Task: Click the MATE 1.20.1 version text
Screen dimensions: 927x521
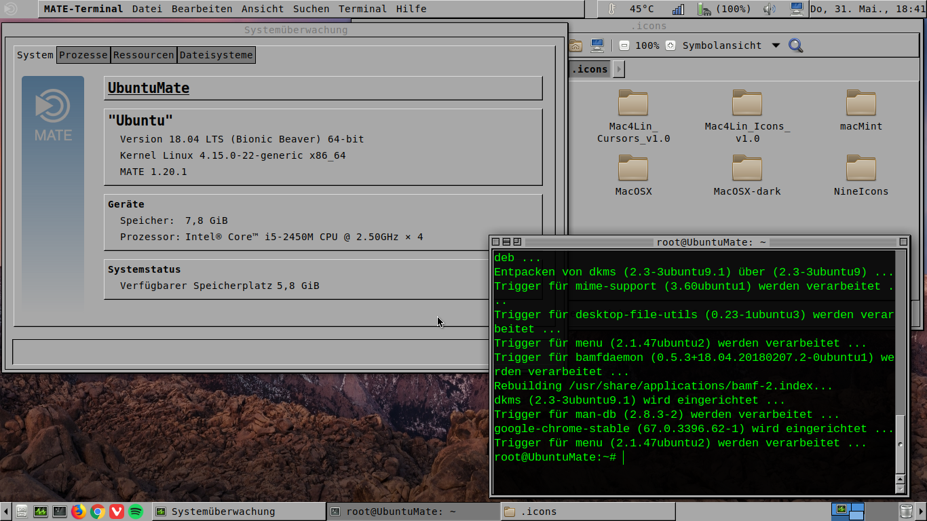Action: (x=153, y=172)
